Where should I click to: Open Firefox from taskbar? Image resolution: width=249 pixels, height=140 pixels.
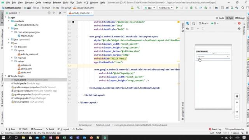[x=91, y=137]
